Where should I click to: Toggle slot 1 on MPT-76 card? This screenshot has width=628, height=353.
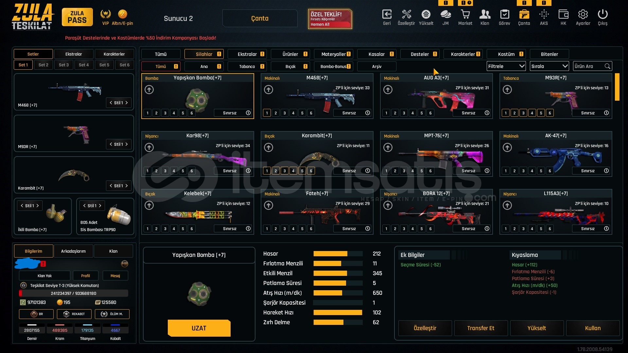click(386, 171)
